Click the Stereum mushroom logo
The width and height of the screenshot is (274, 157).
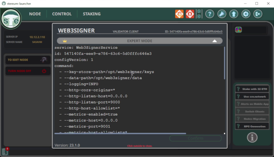click(x=11, y=19)
